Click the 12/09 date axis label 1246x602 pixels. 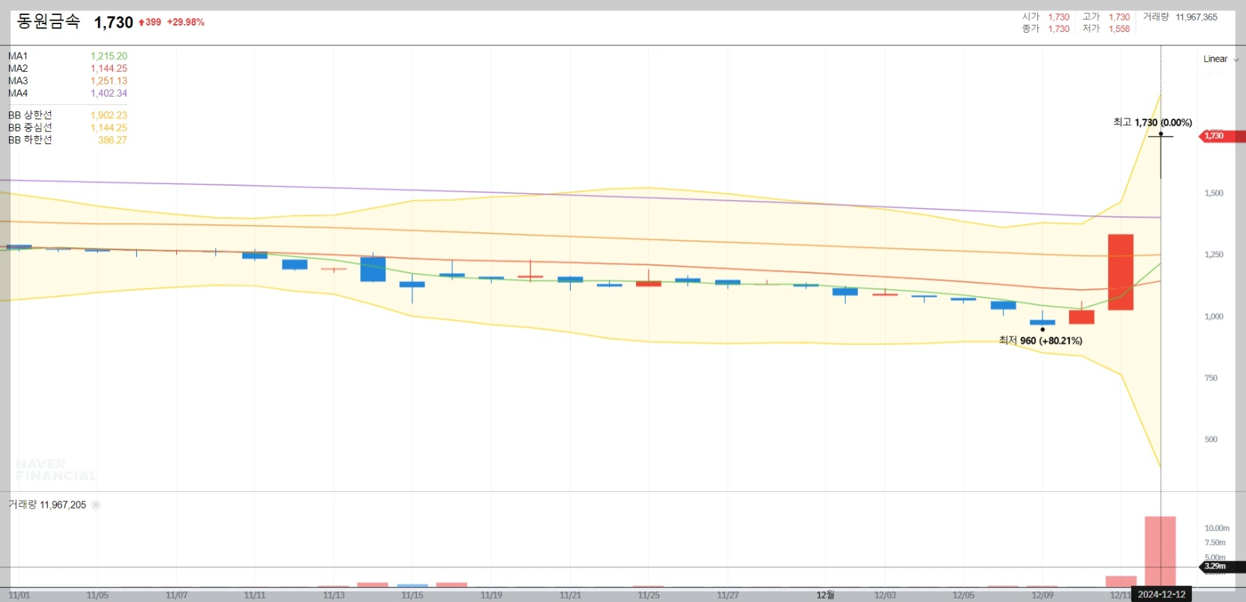pyautogui.click(x=1042, y=595)
